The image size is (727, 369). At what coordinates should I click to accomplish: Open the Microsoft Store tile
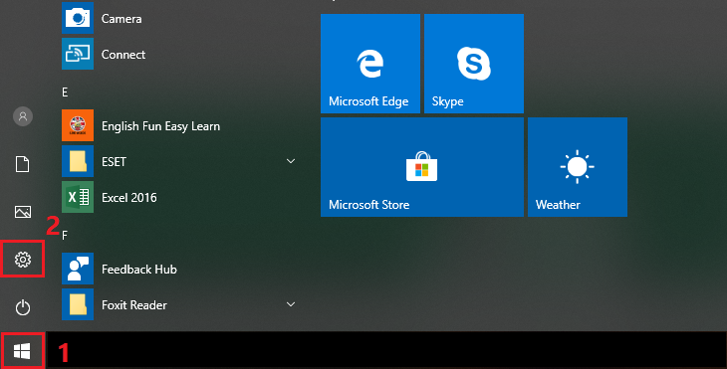click(x=422, y=167)
